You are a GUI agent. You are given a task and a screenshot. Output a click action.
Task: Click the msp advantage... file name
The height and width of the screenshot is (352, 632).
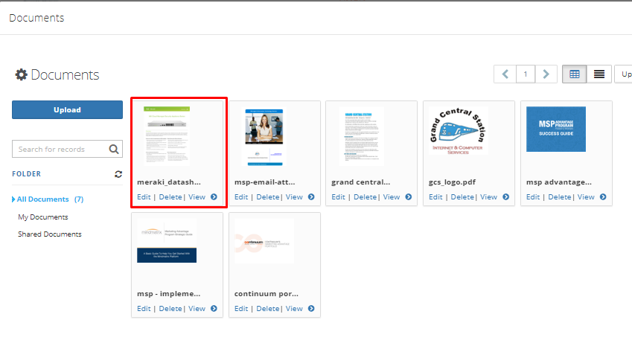(x=558, y=182)
